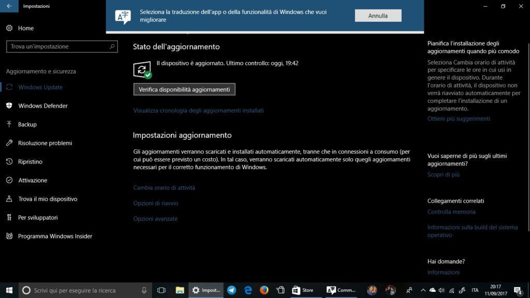Click the Windows Defender shield icon
Image resolution: width=530 pixels, height=298 pixels.
(9, 106)
